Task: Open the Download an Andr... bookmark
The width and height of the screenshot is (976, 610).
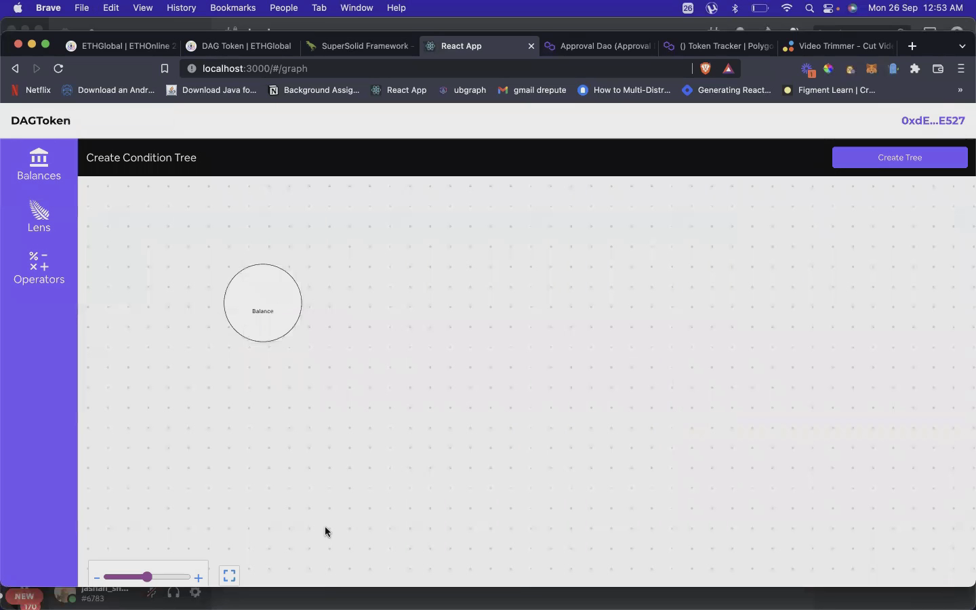Action: click(x=108, y=90)
